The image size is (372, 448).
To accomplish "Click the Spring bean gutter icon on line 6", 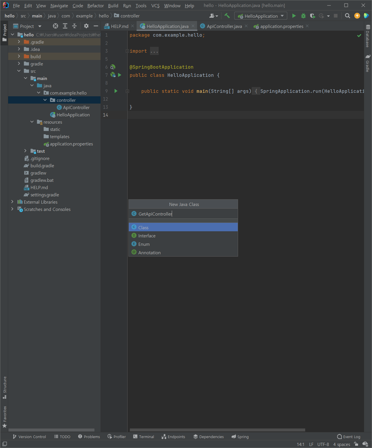I will tap(113, 67).
